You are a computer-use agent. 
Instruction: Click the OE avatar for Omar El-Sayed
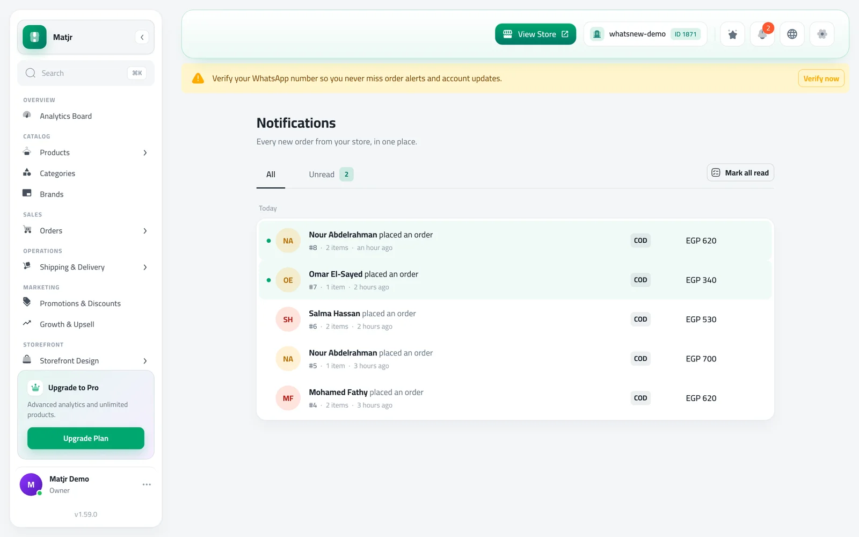pyautogui.click(x=288, y=280)
